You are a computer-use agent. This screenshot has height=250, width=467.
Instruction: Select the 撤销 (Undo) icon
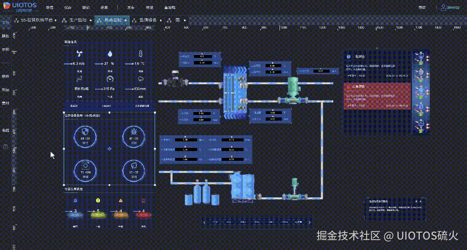[86, 7]
